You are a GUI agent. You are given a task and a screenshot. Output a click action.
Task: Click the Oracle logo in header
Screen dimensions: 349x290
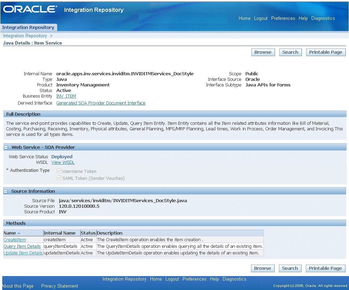[x=30, y=9]
